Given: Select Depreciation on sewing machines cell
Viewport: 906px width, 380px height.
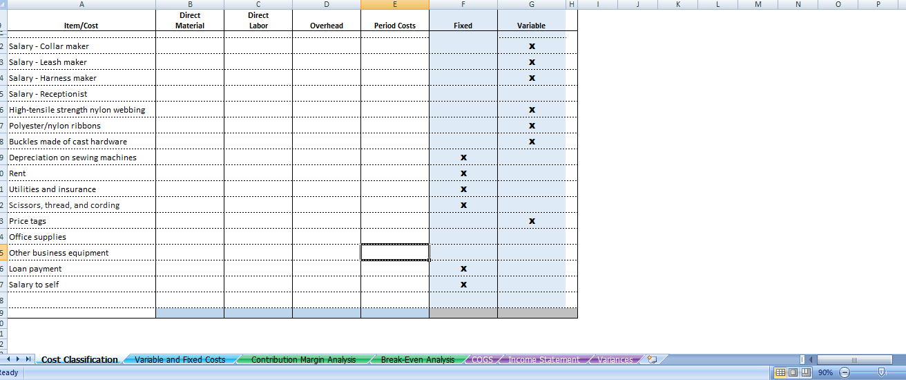Looking at the screenshot, I should (81, 158).
